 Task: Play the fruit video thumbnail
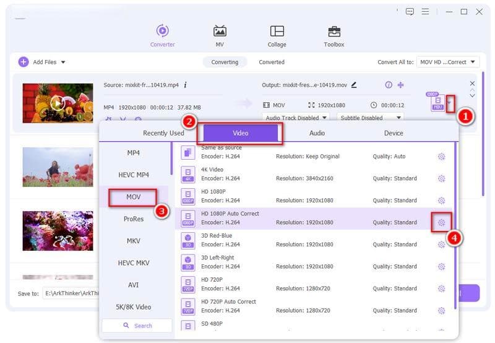[58, 103]
